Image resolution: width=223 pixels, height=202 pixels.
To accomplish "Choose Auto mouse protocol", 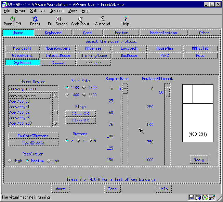I will 200,55.
